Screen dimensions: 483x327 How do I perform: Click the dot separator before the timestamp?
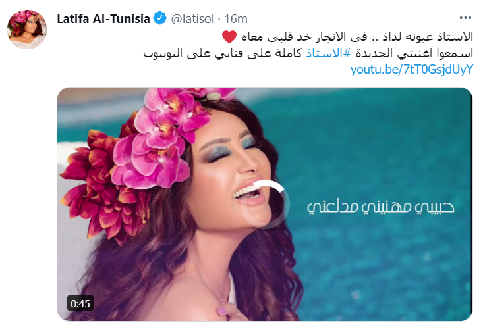tap(219, 19)
